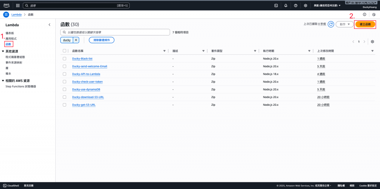The height and width of the screenshot is (189, 380).
Task: Sort by last modified column arrow
Action: 372,51
